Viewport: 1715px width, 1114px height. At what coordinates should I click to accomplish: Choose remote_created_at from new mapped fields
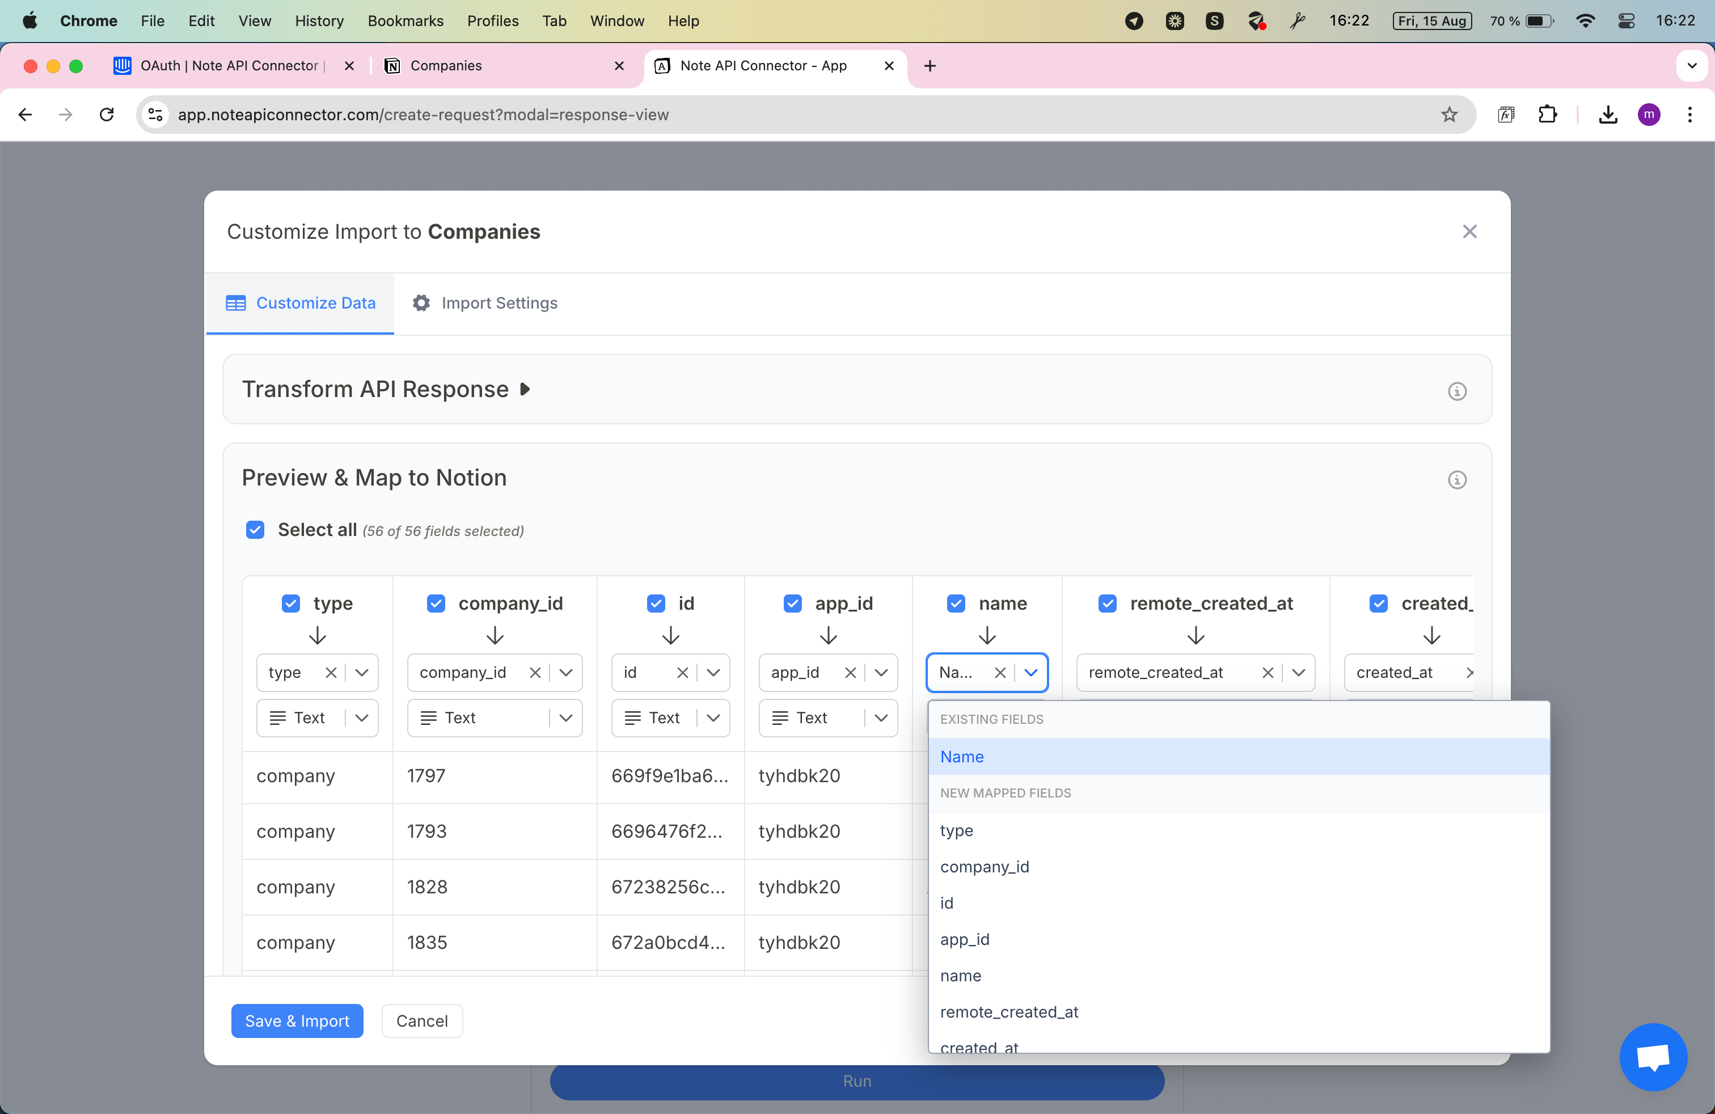coord(1239,1012)
